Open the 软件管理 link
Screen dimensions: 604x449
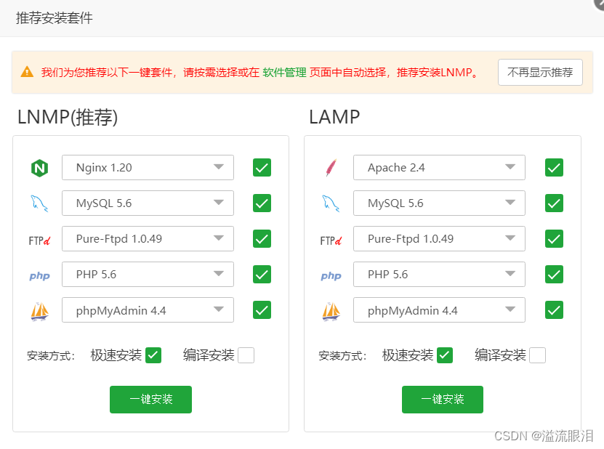tap(284, 72)
